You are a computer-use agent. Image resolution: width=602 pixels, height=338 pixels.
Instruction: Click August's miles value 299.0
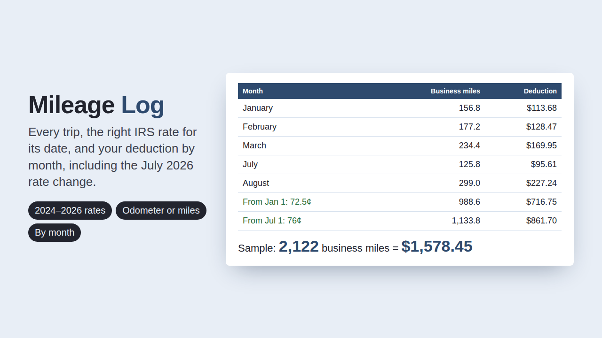coord(469,183)
